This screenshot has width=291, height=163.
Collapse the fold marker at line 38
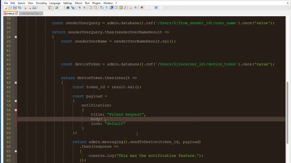[16, 37]
